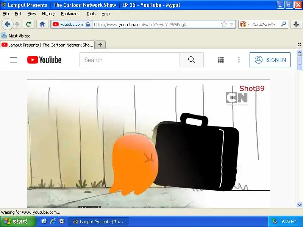
Task: Select the Lamput Presents tab
Action: 47,45
